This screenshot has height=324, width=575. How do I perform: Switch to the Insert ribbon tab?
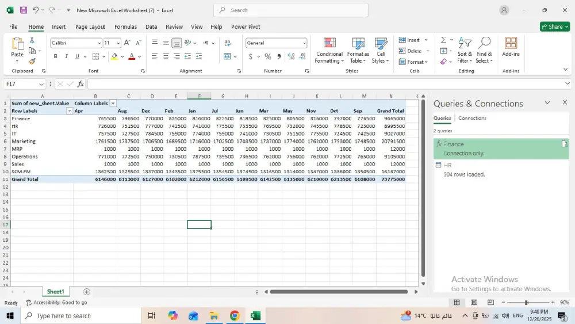point(59,27)
